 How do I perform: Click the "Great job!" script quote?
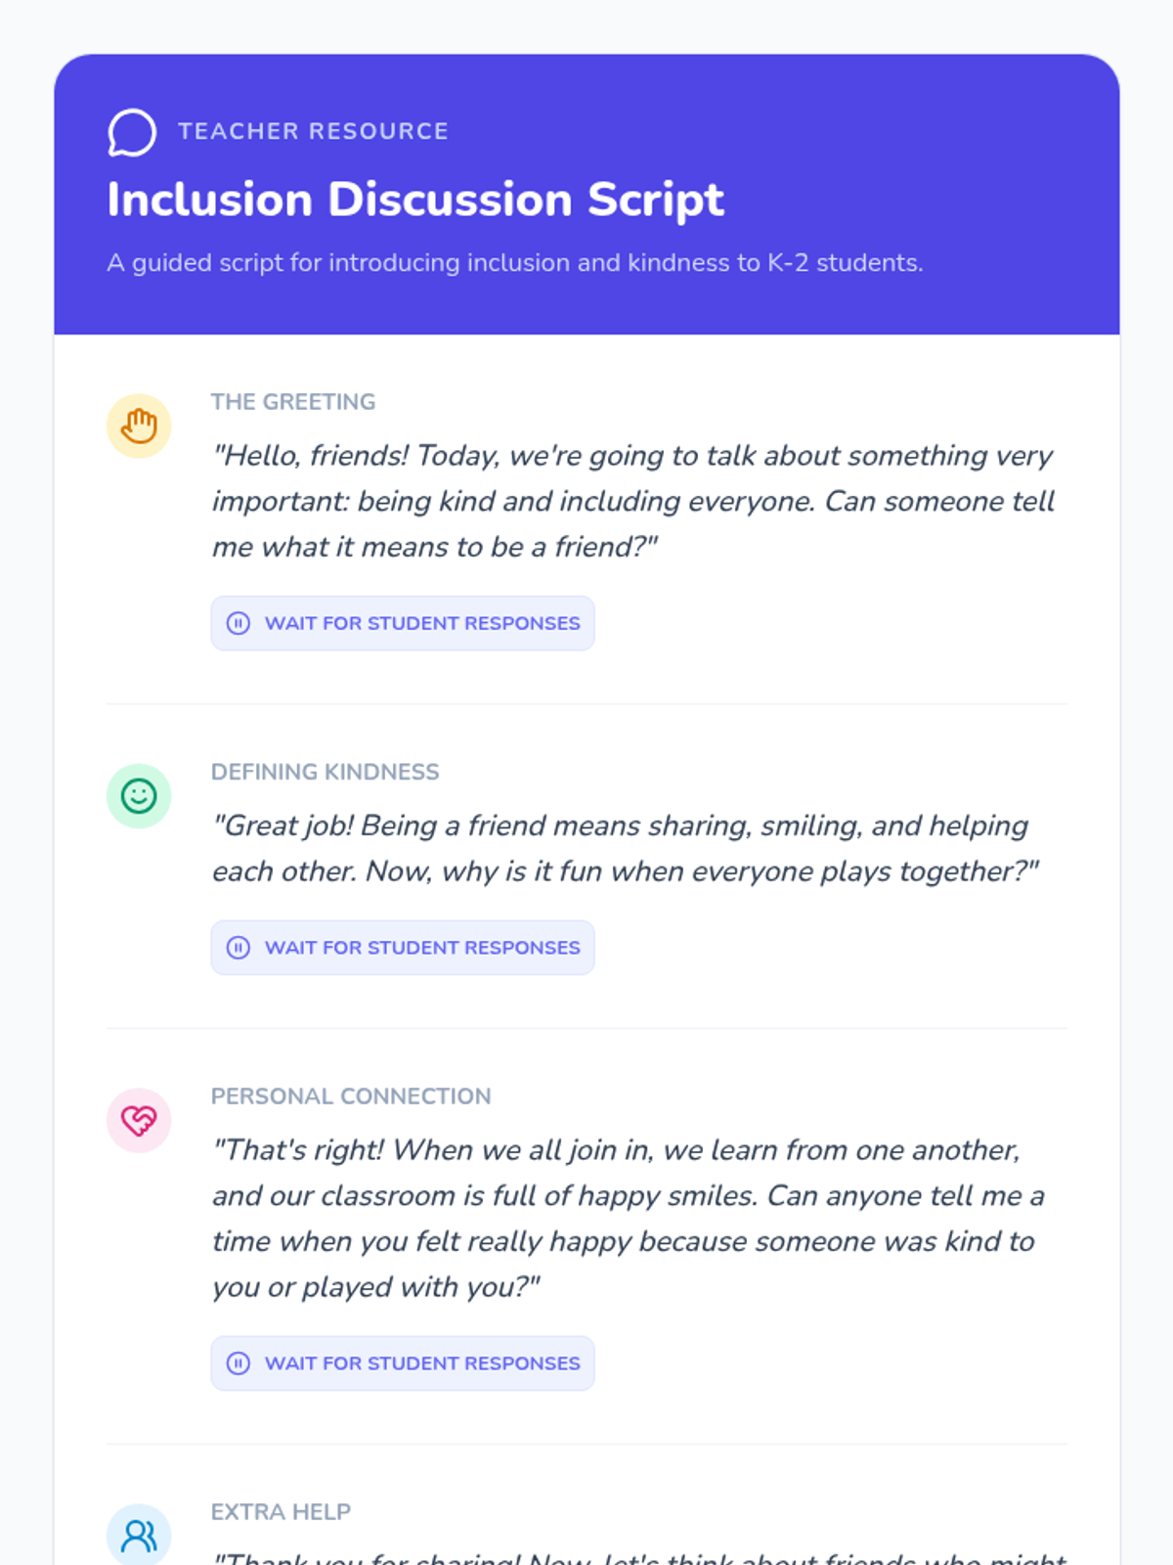tap(626, 848)
